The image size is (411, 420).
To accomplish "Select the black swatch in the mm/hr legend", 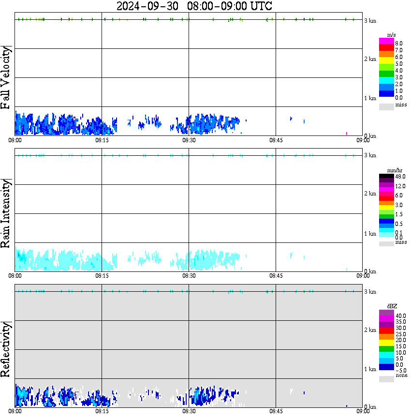I will tap(386, 176).
